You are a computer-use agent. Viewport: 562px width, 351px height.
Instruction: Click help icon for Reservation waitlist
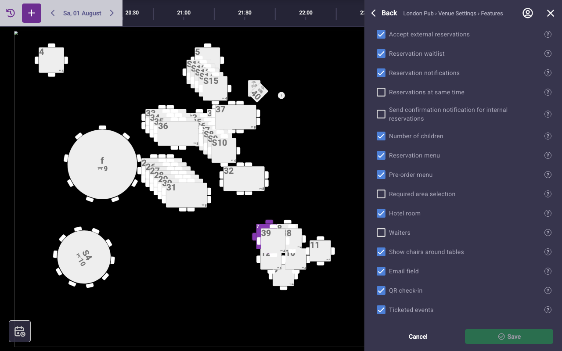point(548,54)
